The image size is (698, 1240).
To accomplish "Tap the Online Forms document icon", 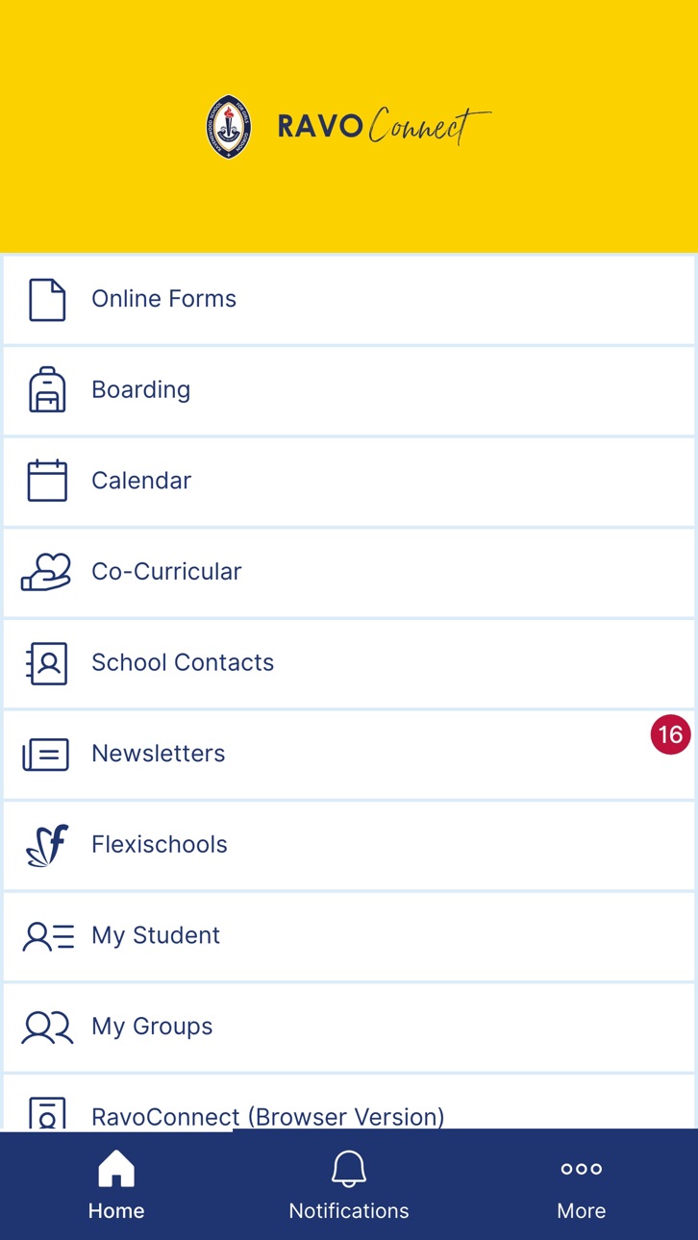I will 47,299.
